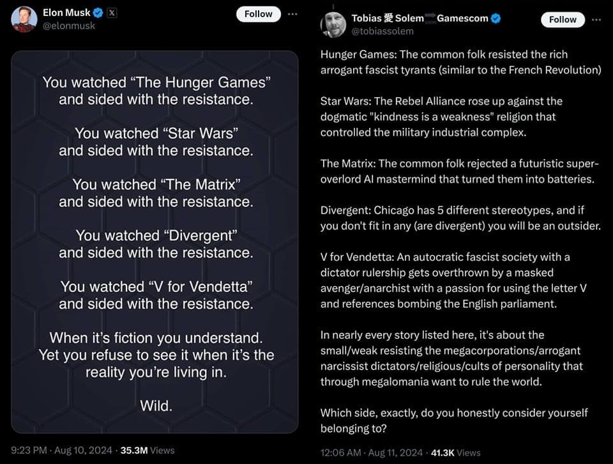
Task: Follow Tobias Solem
Action: tap(563, 20)
